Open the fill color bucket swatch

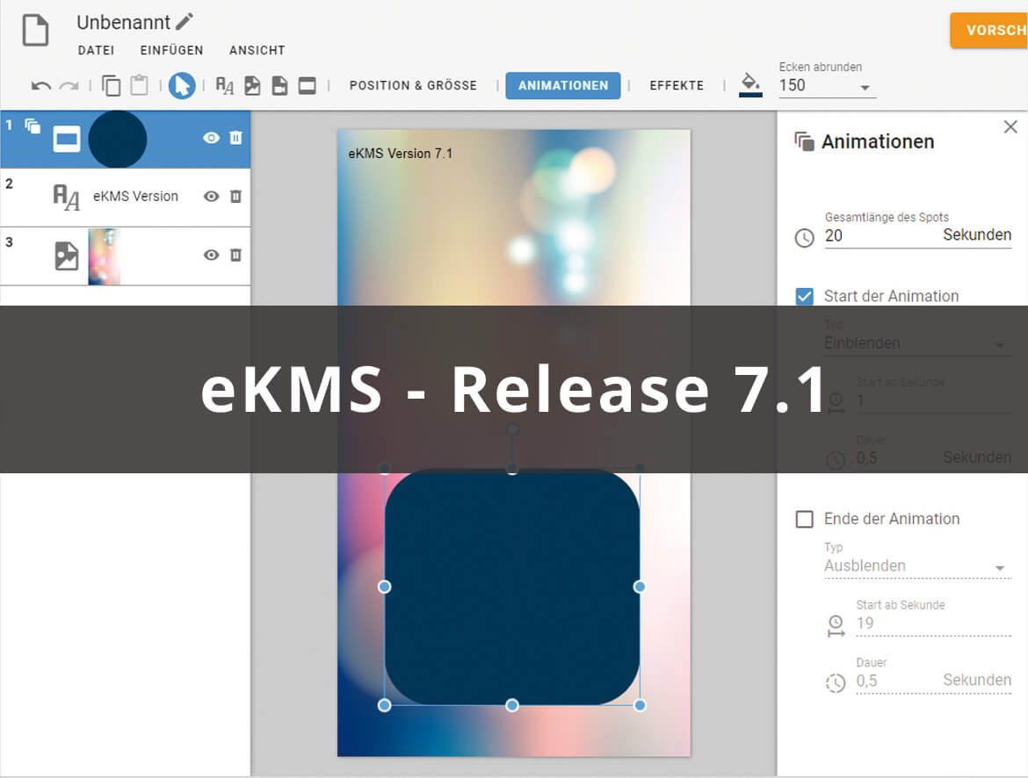pos(750,84)
